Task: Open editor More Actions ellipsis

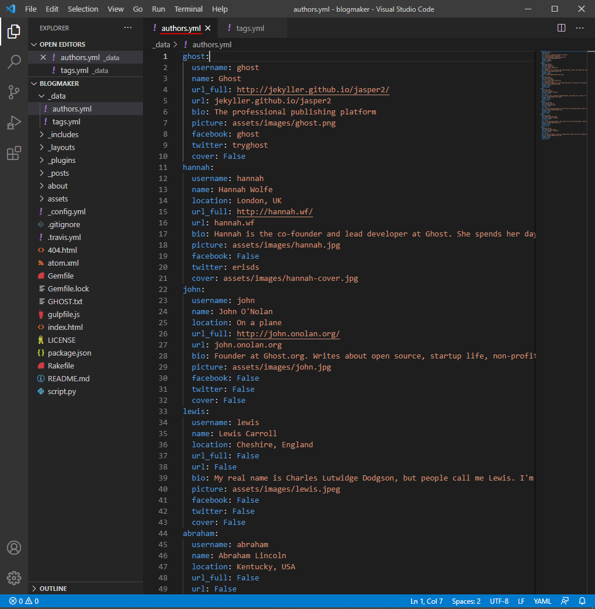Action: tap(580, 28)
